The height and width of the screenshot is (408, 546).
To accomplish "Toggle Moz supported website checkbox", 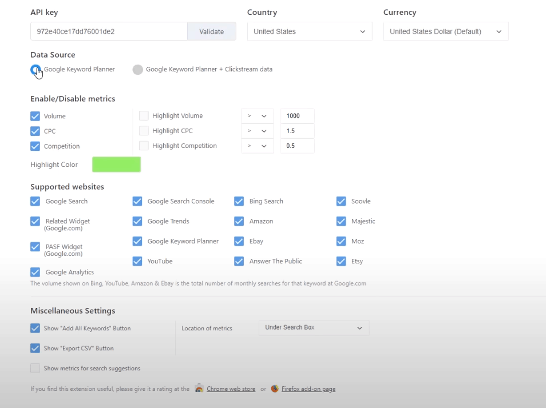I will (x=341, y=241).
